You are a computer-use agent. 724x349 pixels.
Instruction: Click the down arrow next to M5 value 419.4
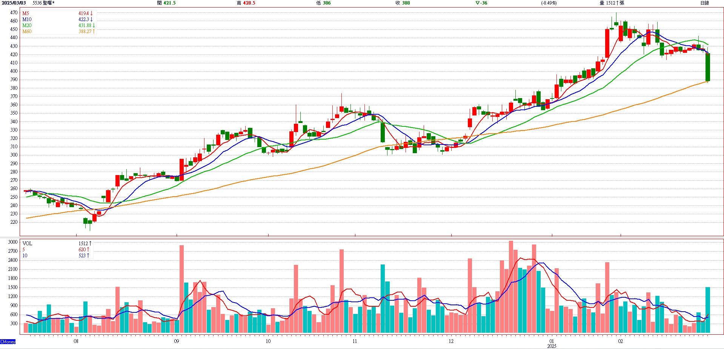(x=91, y=13)
